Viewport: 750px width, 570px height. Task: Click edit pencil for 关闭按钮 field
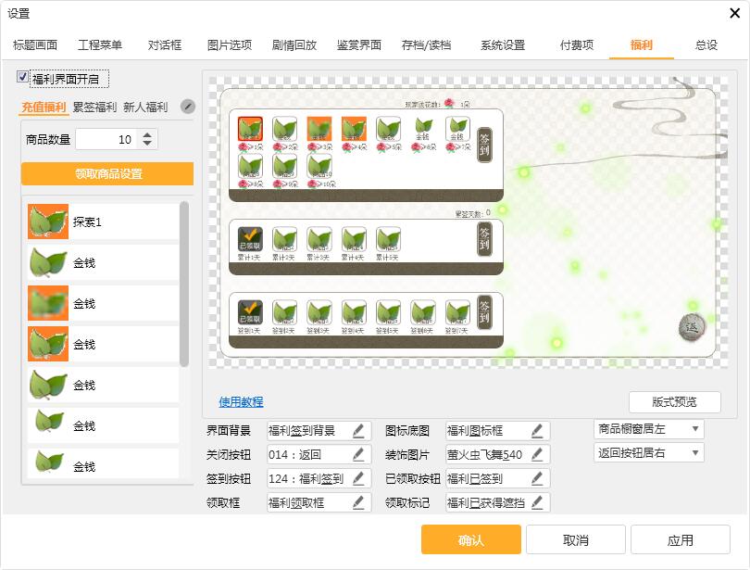click(358, 455)
